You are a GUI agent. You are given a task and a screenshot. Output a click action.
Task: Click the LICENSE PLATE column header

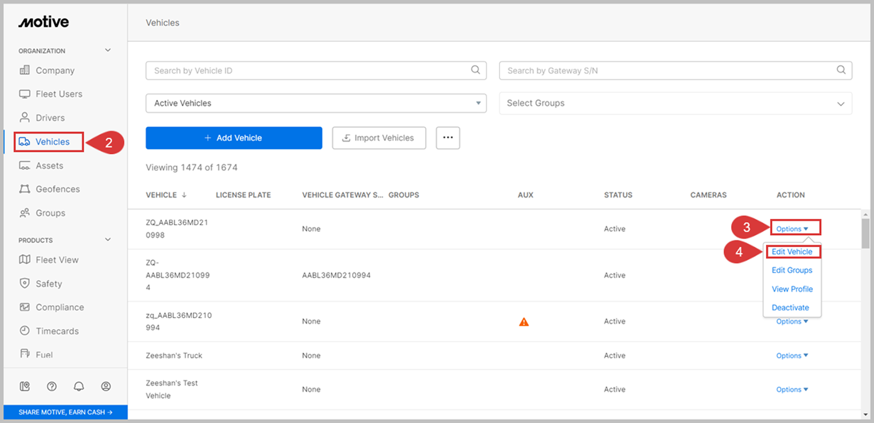(x=243, y=195)
